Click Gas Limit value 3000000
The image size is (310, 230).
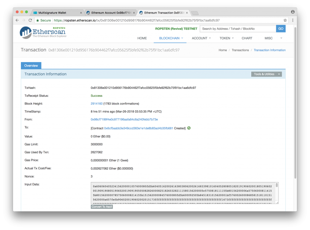click(x=97, y=144)
